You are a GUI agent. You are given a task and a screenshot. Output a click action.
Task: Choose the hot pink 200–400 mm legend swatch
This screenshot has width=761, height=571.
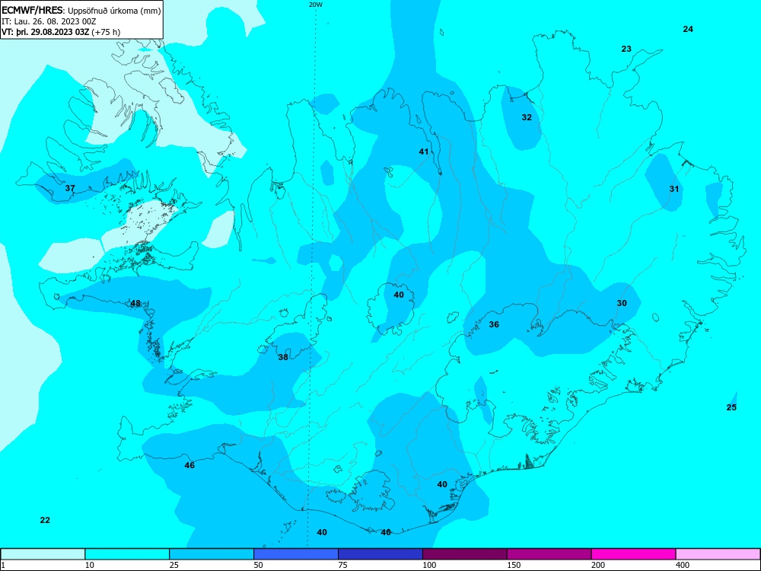[634, 554]
